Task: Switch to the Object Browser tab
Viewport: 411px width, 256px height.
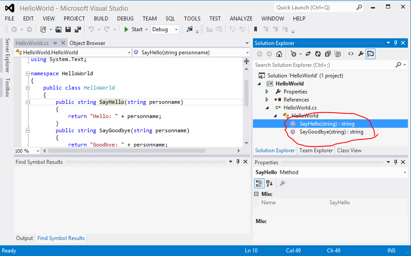Action: (x=87, y=43)
